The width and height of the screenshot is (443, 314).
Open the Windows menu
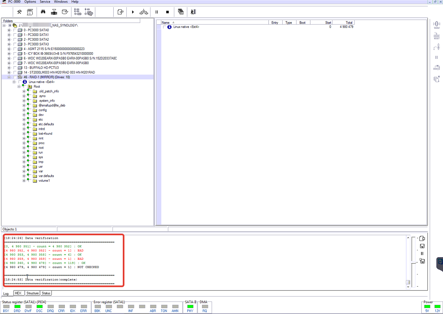click(61, 2)
